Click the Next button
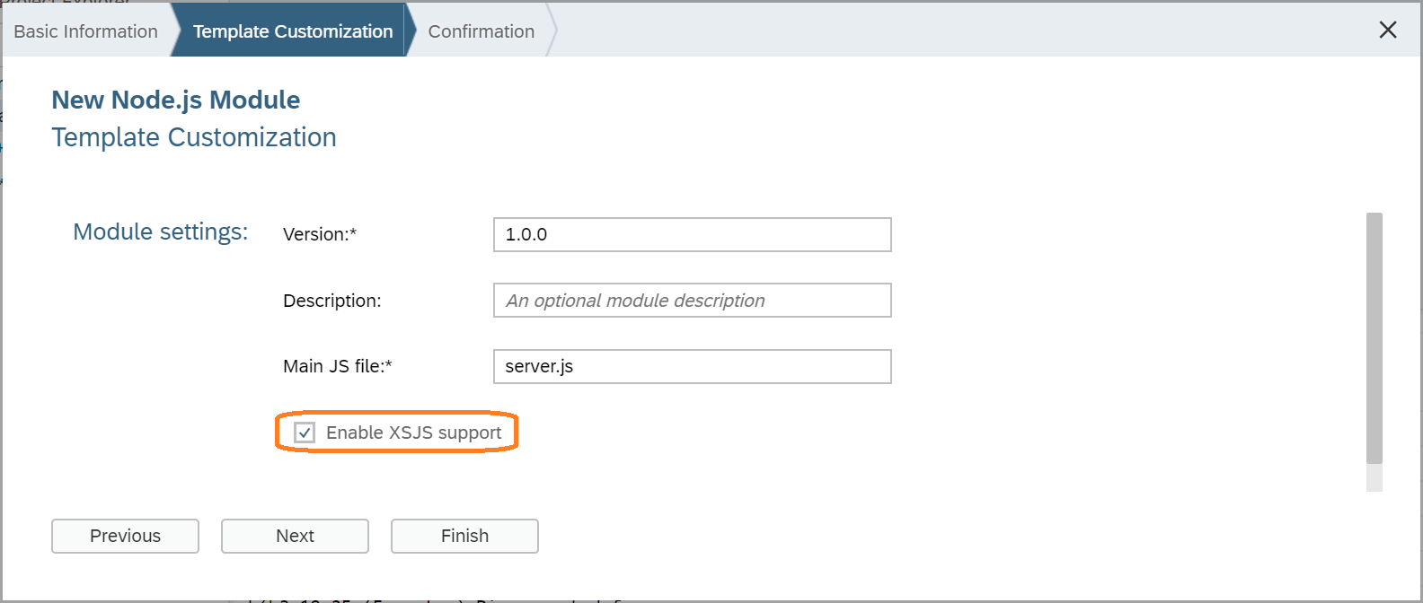 pos(295,536)
